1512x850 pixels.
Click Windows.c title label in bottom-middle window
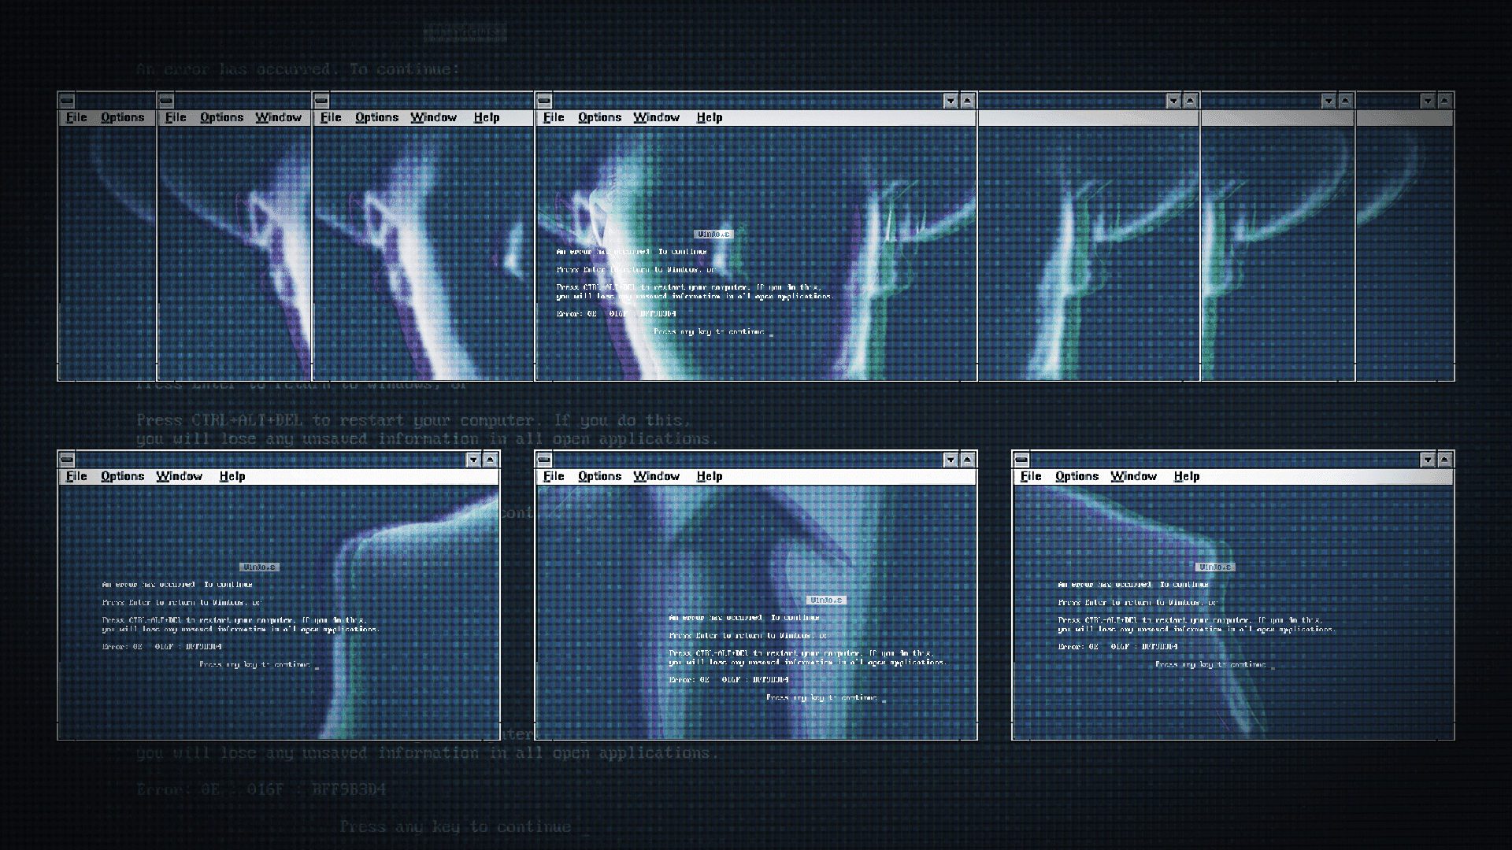coord(826,601)
